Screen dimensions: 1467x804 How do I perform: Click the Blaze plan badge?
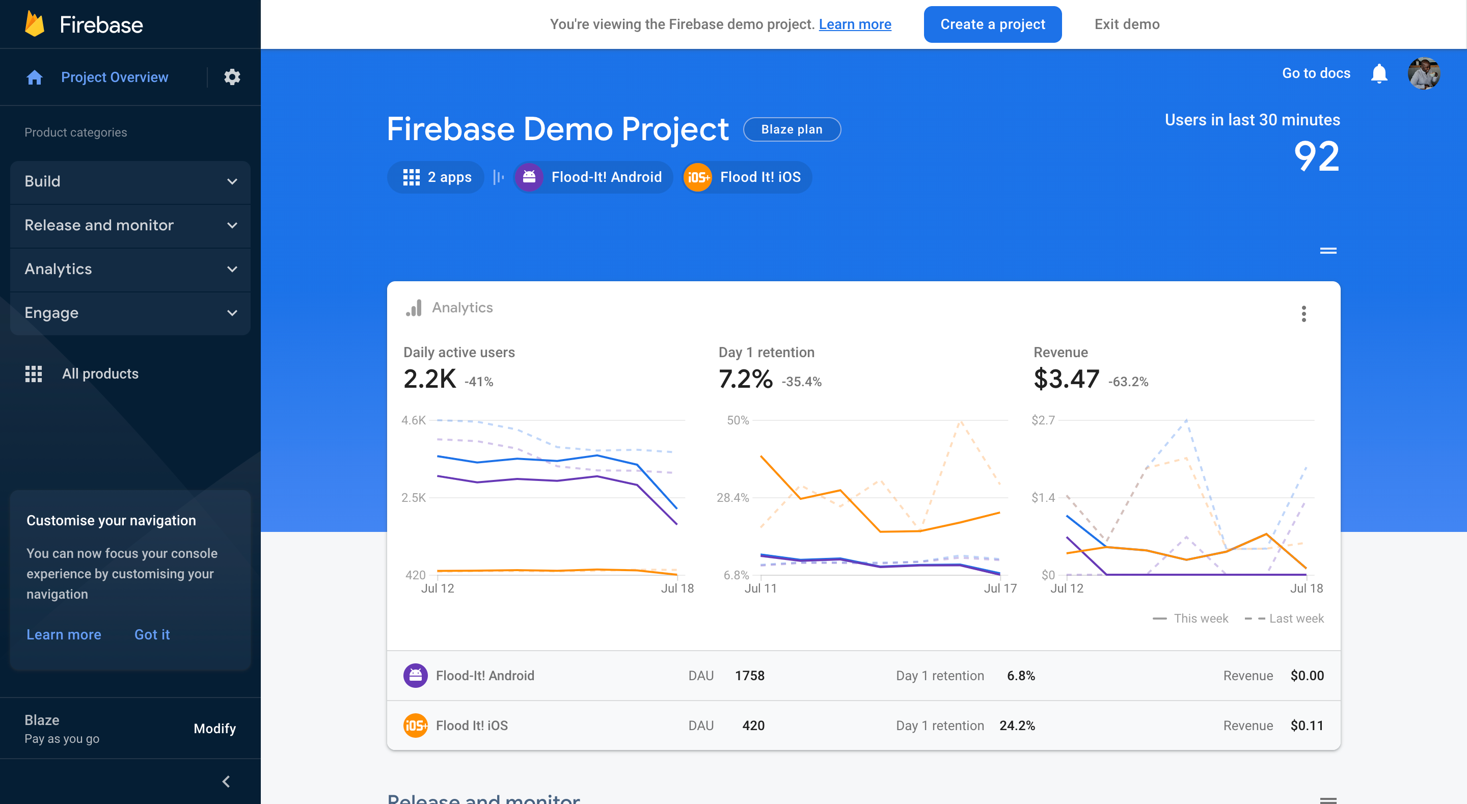(792, 129)
